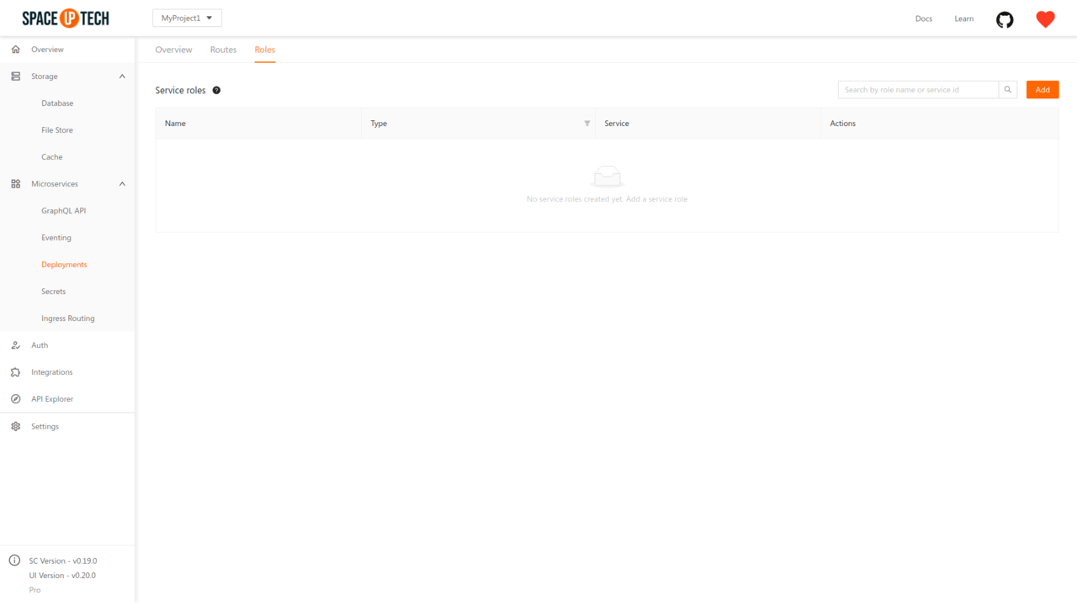1077x605 pixels.
Task: Switch to the Routes tab
Action: 223,50
